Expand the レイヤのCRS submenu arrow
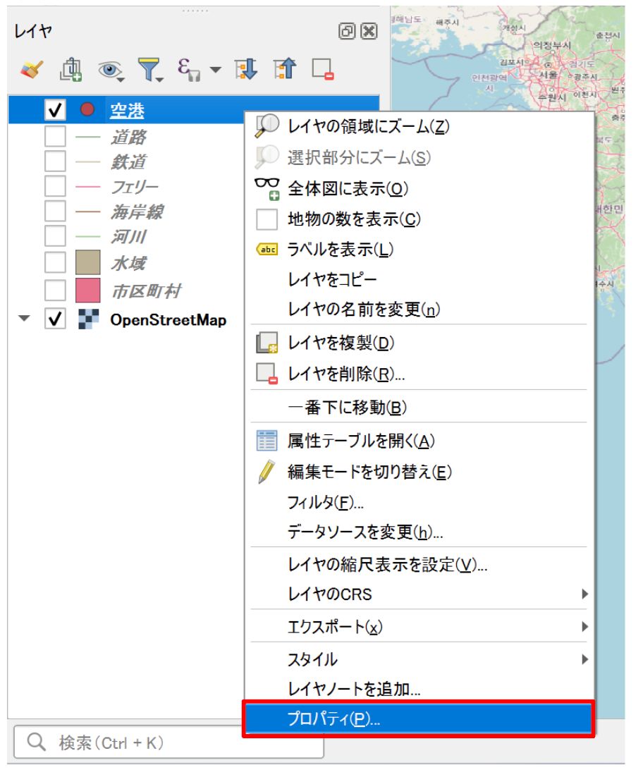Screen dimensions: 643x770 tap(584, 594)
